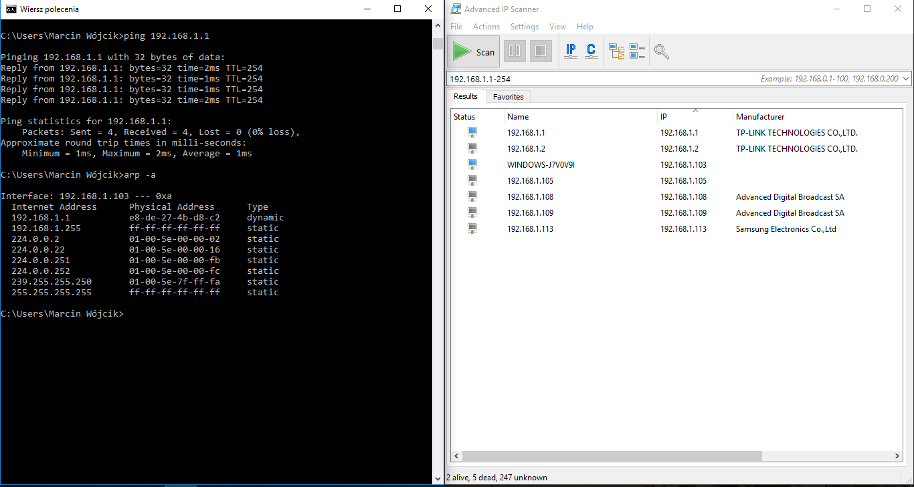Viewport: 914px width, 487px height.
Task: Click the expand all tree icon
Action: point(616,51)
